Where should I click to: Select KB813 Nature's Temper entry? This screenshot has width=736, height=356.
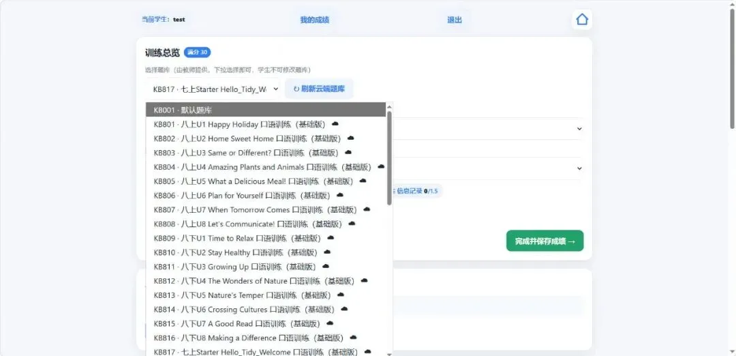[x=266, y=295]
